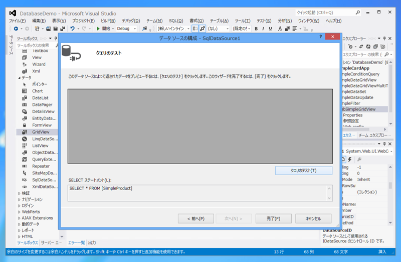Click the quick launch search magnifier icon
This screenshot has height=262, width=401.
click(x=357, y=12)
